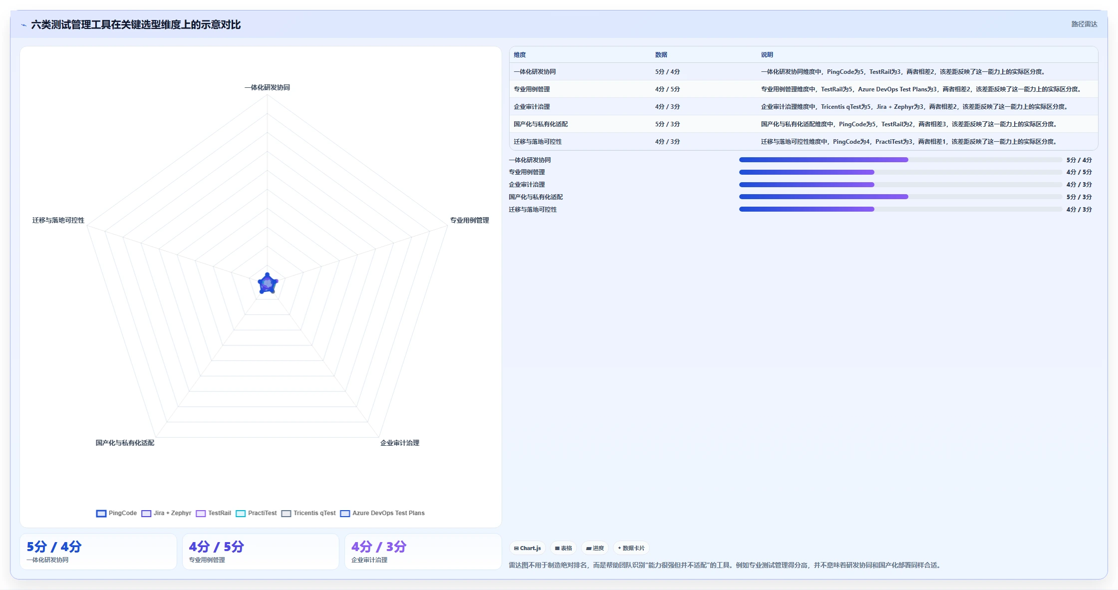Image resolution: width=1118 pixels, height=590 pixels.
Task: Click the chart title 六类测试管理工具在关键选型维度上的示意对比
Action: point(136,25)
